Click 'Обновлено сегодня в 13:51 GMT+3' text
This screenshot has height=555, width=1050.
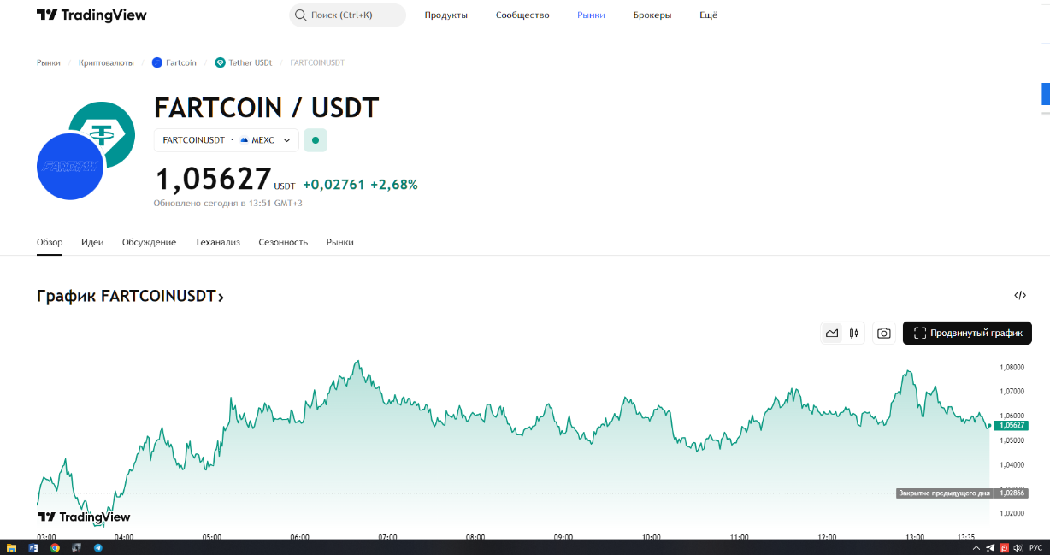[228, 204]
